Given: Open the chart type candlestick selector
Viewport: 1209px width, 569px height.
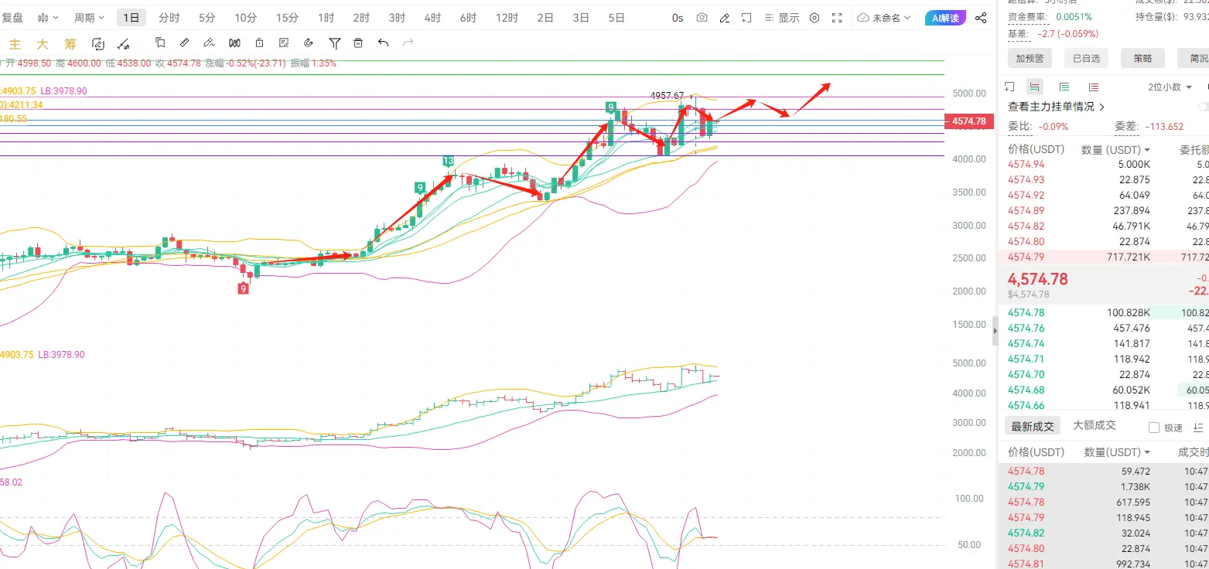Looking at the screenshot, I should pos(48,18).
